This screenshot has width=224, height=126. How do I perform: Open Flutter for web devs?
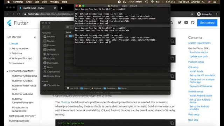[x=22, y=94]
